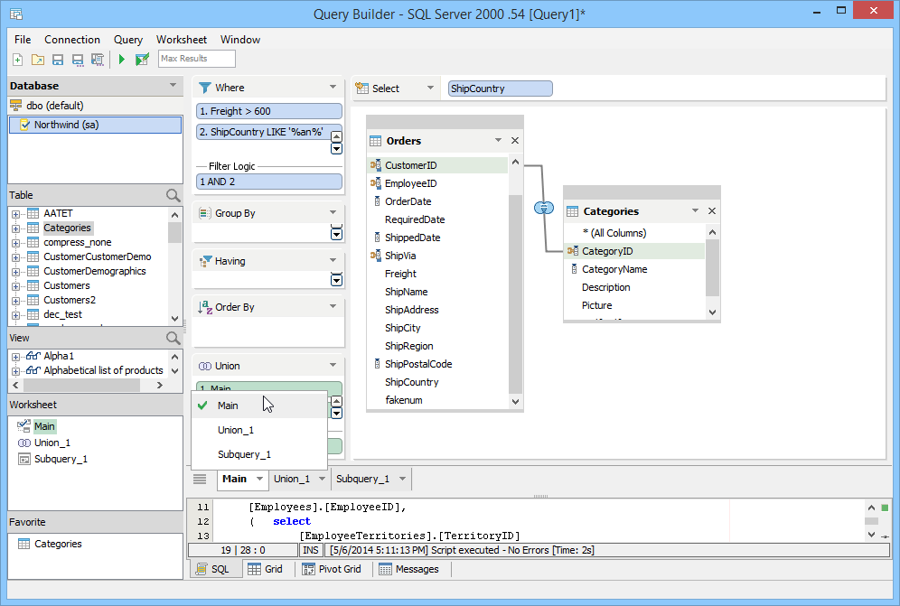Open the Having panel dropdown arrow
Viewport: 900px width, 606px height.
pyautogui.click(x=333, y=260)
